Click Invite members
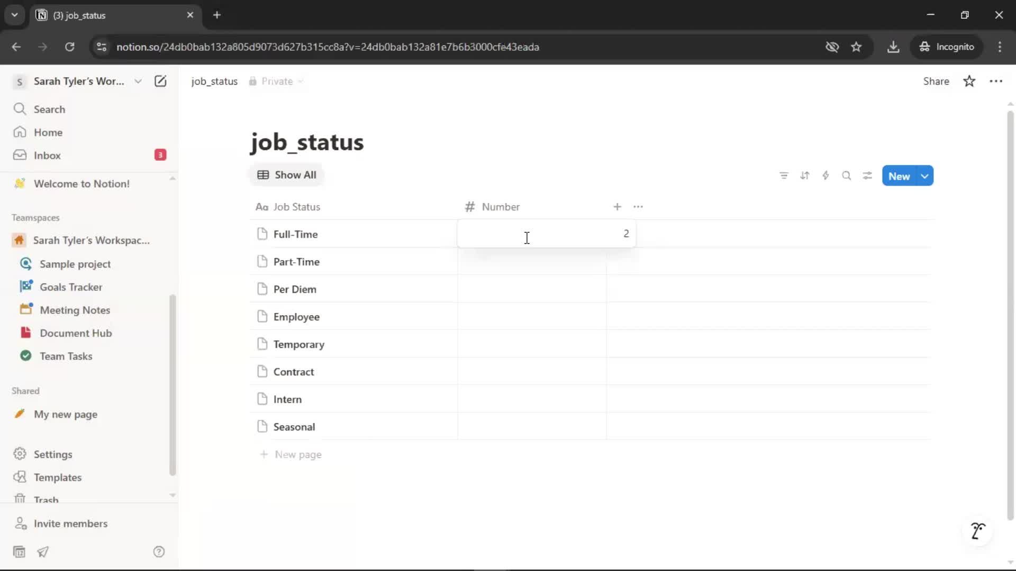The width and height of the screenshot is (1016, 571). click(70, 523)
